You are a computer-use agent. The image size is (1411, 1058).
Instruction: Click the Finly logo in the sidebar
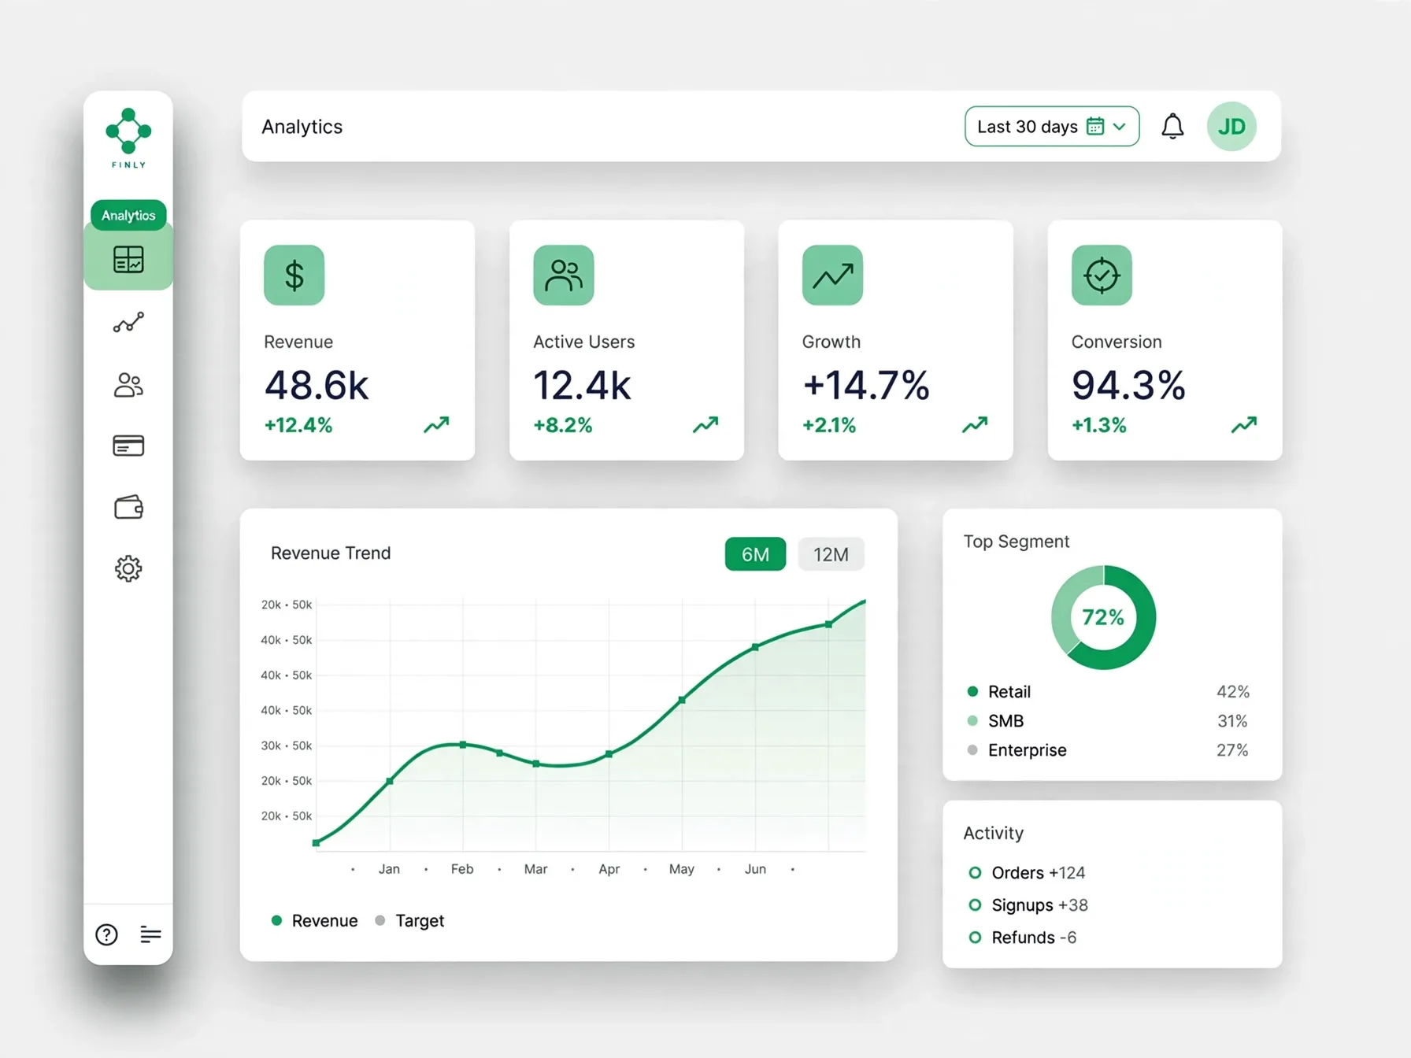click(x=128, y=138)
